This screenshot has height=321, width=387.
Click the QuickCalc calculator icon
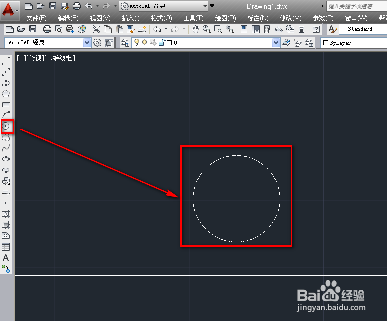click(x=301, y=29)
